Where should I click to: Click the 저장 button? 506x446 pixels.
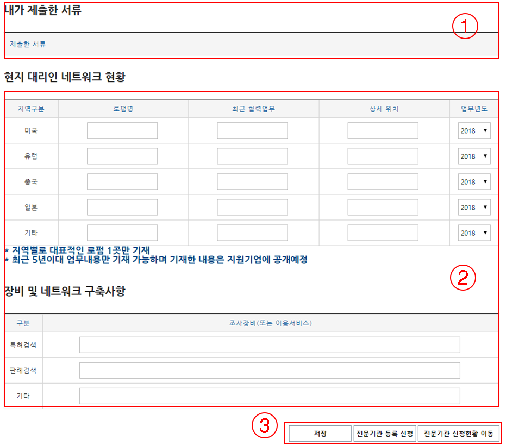point(320,434)
